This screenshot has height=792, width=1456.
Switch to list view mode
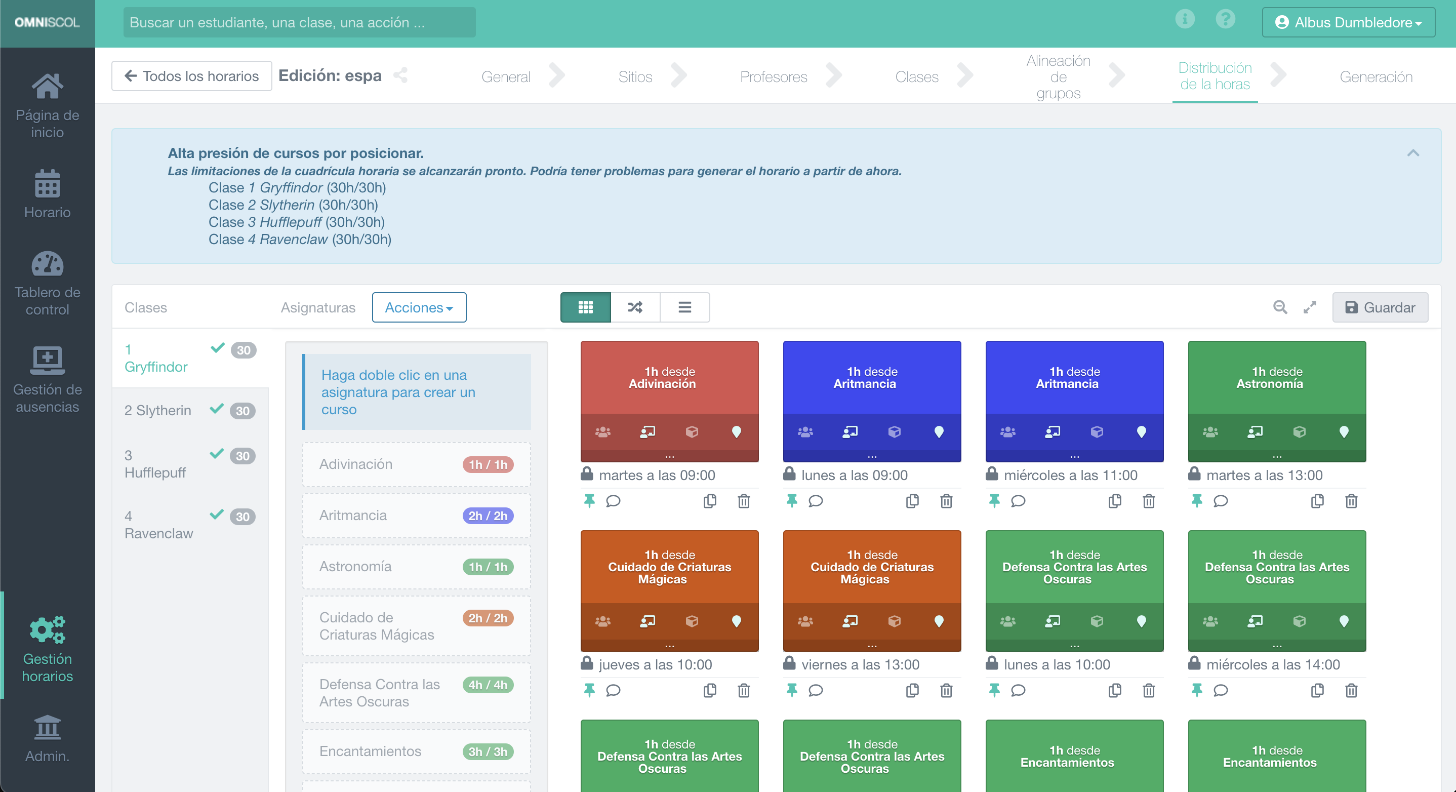684,307
